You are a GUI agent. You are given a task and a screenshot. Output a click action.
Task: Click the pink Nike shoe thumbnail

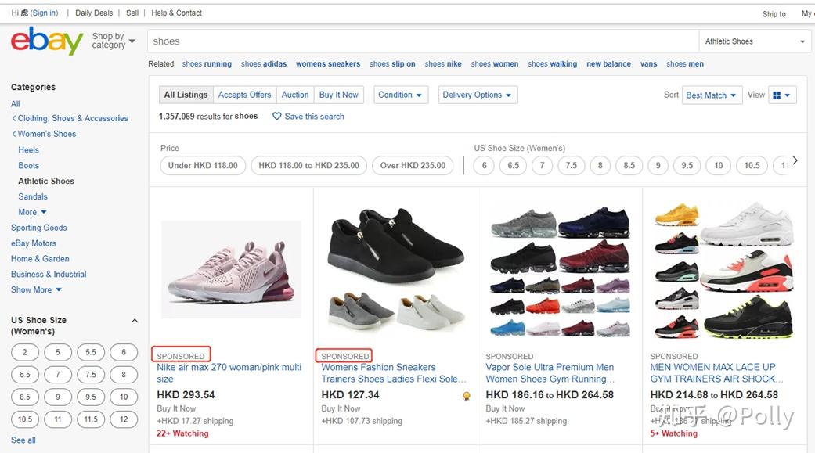point(231,269)
